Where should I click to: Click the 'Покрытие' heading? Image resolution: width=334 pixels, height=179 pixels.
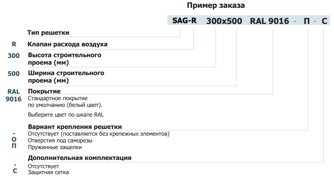tap(44, 91)
